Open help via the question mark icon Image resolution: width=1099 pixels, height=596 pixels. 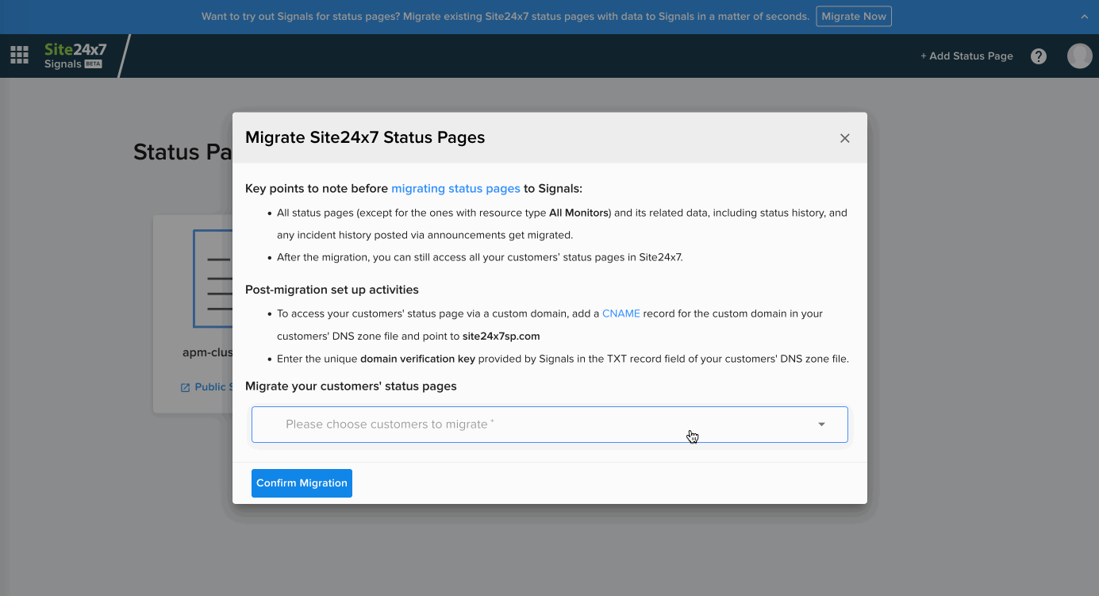(1039, 56)
